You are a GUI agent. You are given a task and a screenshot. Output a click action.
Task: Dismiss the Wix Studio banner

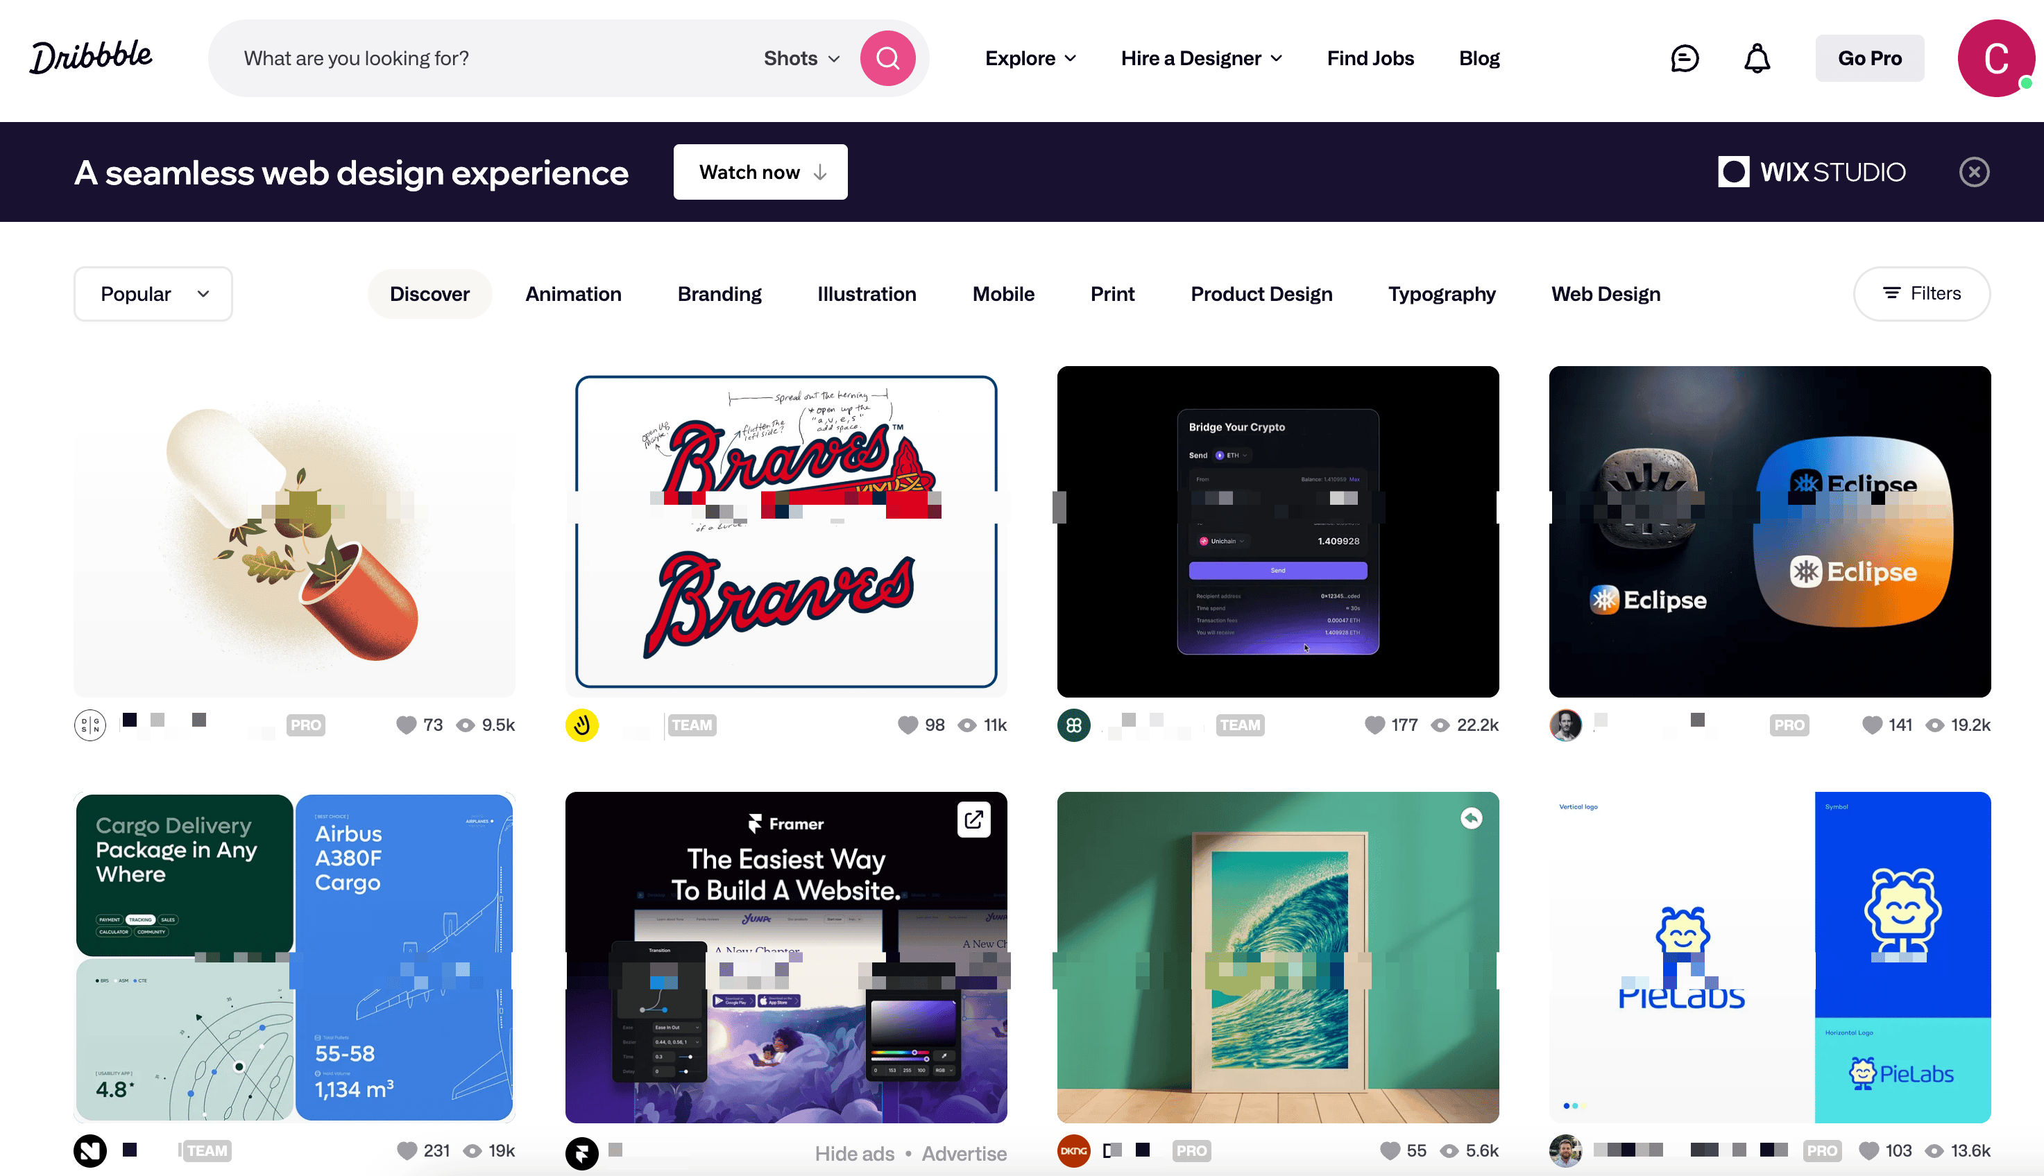coord(1973,172)
